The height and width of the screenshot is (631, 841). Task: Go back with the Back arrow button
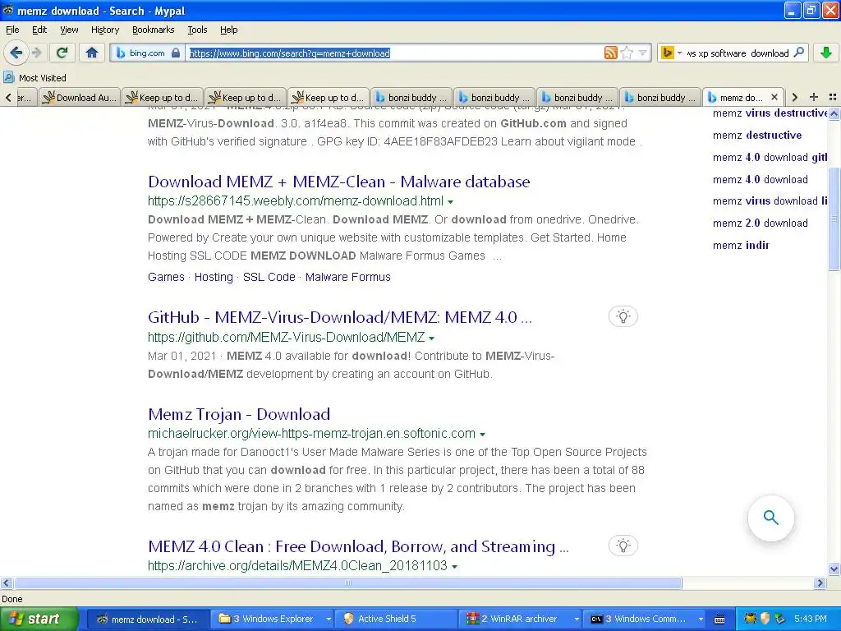tap(16, 53)
